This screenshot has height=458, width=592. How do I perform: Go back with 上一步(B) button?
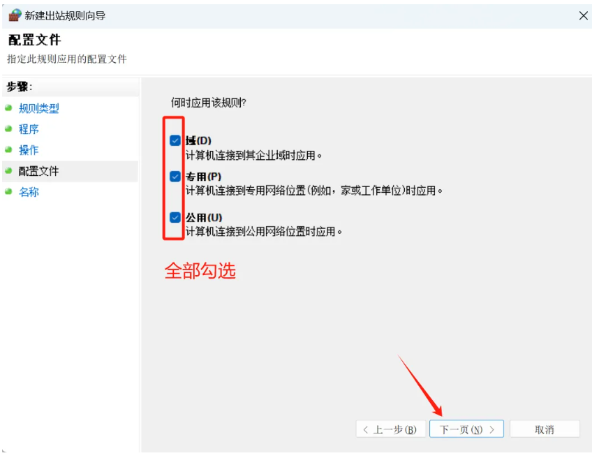tap(390, 429)
